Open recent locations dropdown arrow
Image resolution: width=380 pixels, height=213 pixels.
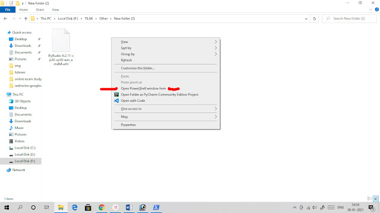pyautogui.click(x=20, y=18)
